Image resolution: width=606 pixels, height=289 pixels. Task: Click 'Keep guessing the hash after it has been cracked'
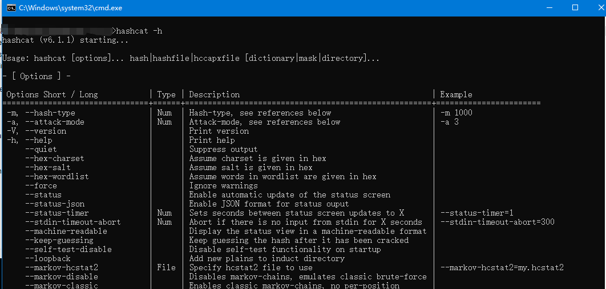[299, 241]
